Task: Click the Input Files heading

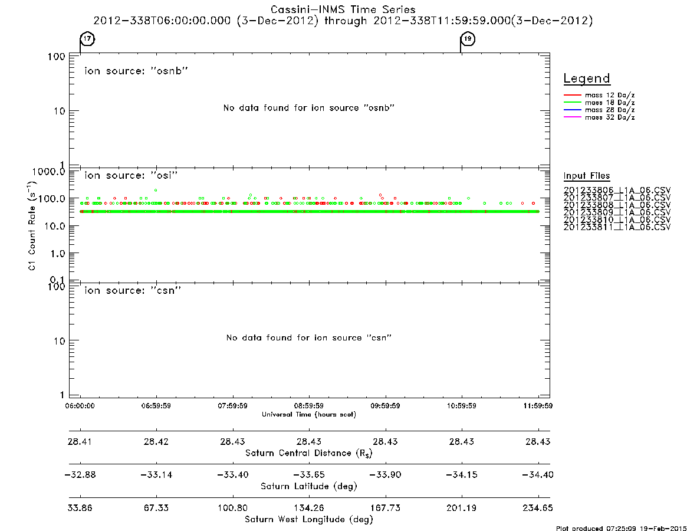Action: pos(587,176)
